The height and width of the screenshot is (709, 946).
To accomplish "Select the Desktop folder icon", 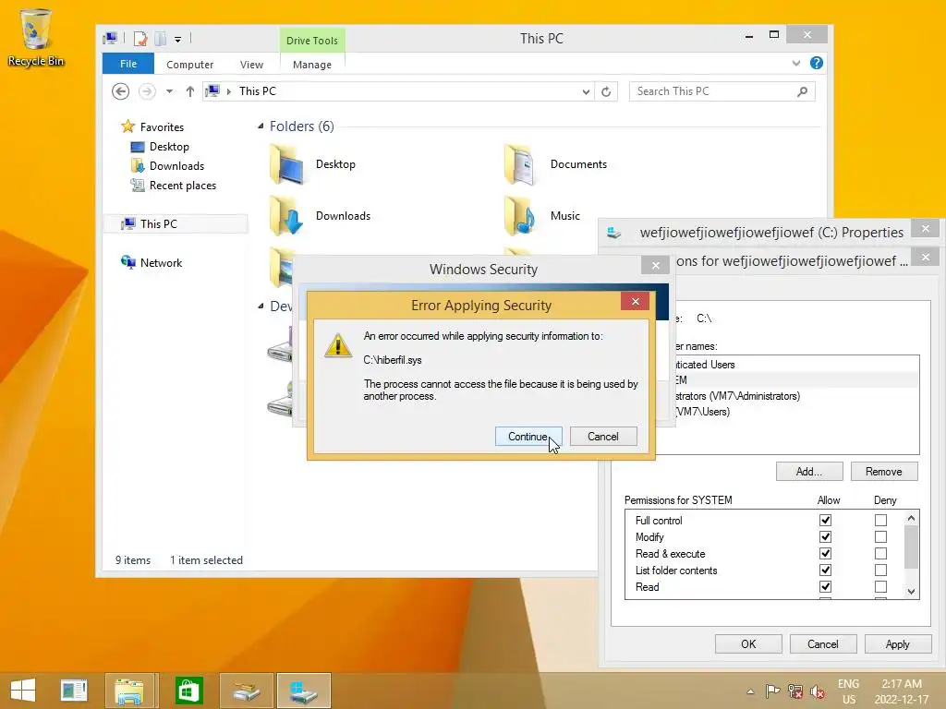I will [x=286, y=164].
